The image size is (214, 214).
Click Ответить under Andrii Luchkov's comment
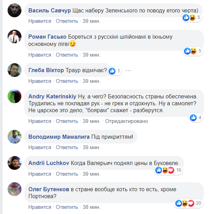point(67,174)
